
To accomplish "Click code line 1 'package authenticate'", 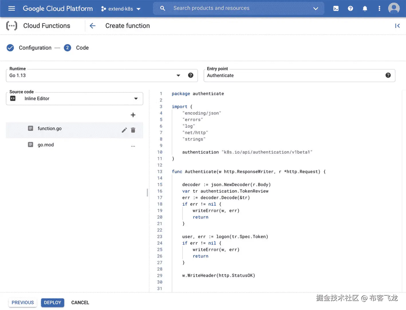I will click(x=198, y=94).
